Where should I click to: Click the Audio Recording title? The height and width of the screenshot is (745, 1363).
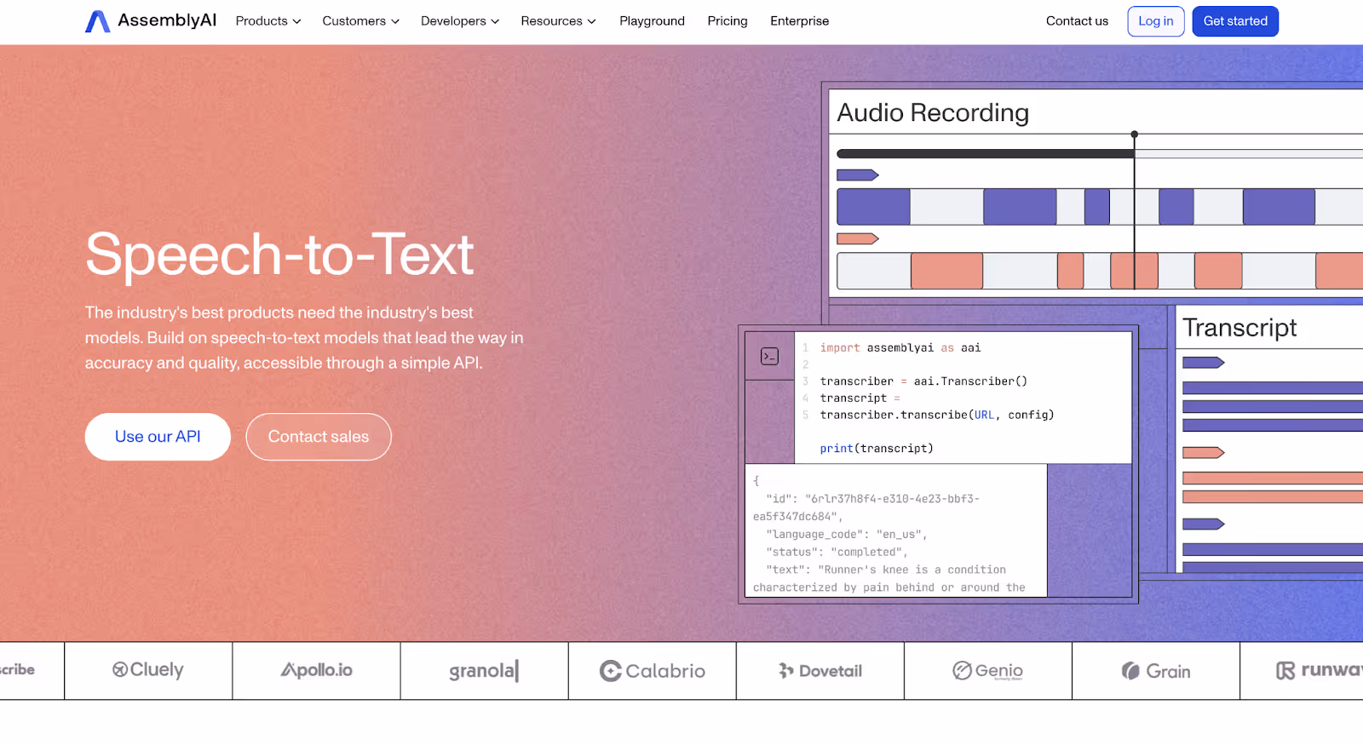point(933,112)
